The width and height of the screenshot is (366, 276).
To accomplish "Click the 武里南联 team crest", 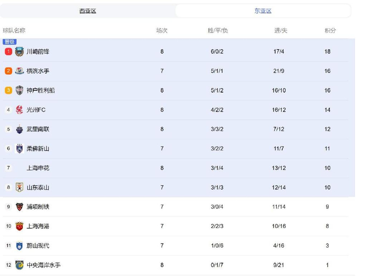I will [x=19, y=129].
